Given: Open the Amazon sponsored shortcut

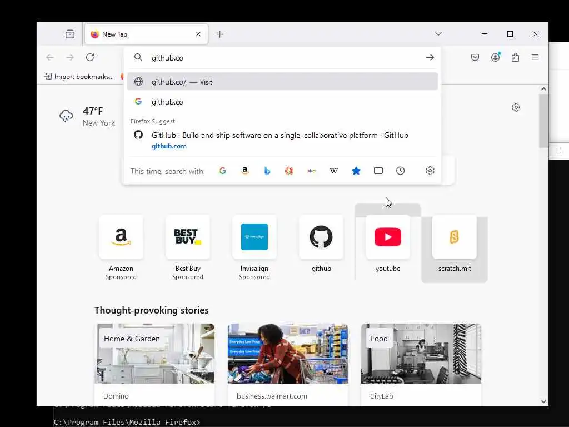Looking at the screenshot, I should point(121,248).
